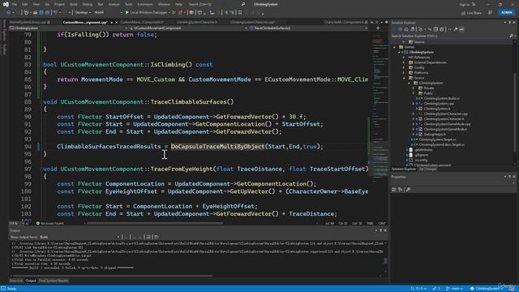Click No issues found status indicator
Screen dimensions: 519x292
50,224
